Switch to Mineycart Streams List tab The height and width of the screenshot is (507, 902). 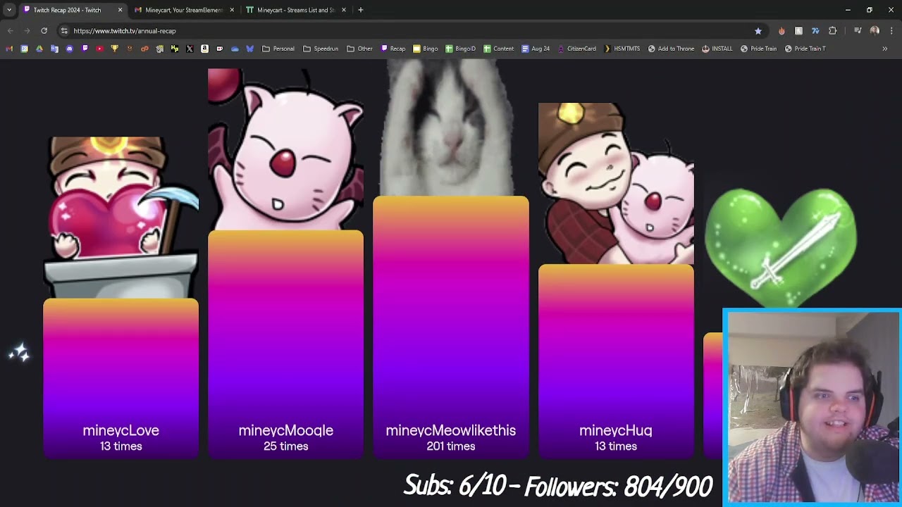(x=295, y=10)
